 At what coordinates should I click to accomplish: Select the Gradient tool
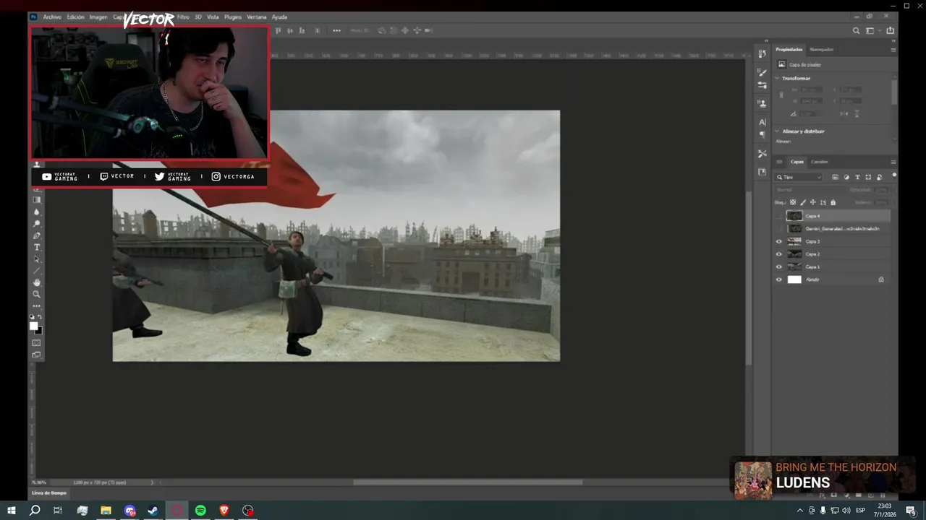tap(37, 200)
